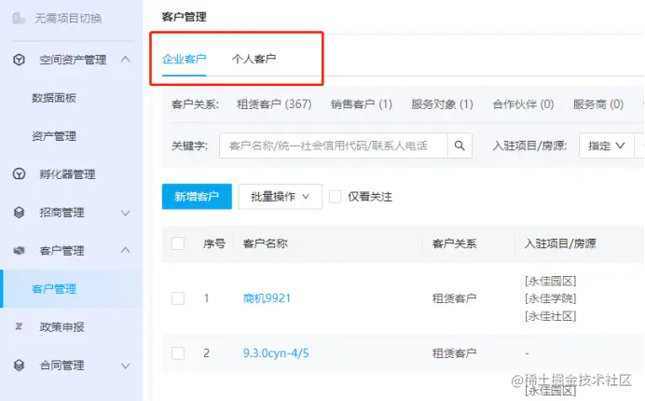Filter by 服务商 (0)
The height and width of the screenshot is (401, 645).
598,104
